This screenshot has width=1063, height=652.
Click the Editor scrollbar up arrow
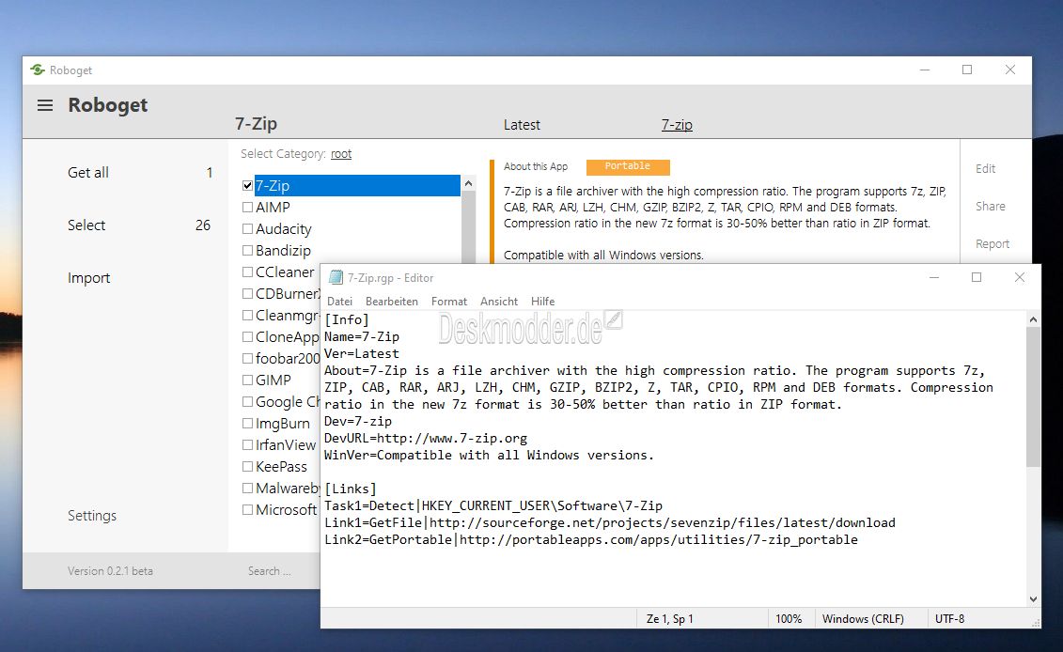(1033, 319)
